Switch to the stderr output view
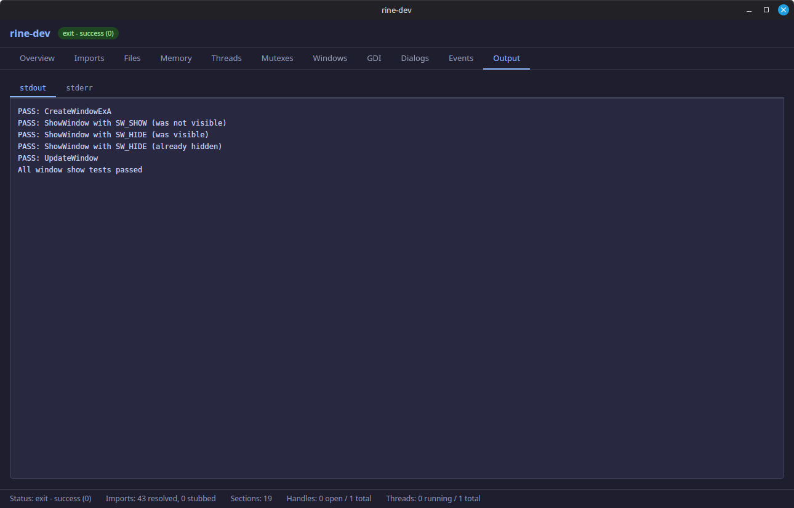Viewport: 794px width, 508px height. click(79, 87)
